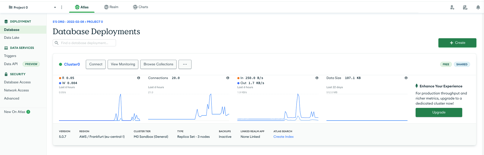The width and height of the screenshot is (484, 155).
Task: Select Database in the sidebar
Action: tap(23, 30)
